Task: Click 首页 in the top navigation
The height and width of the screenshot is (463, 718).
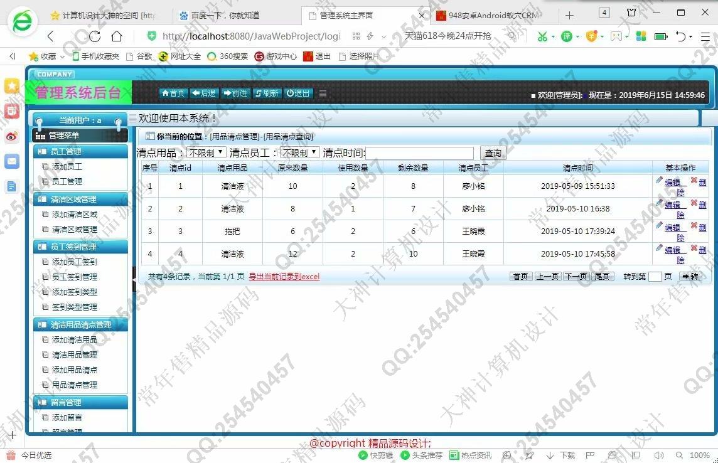Action: pyautogui.click(x=174, y=93)
